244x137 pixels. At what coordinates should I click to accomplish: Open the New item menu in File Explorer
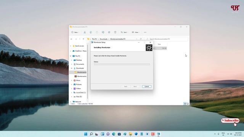[75, 32]
